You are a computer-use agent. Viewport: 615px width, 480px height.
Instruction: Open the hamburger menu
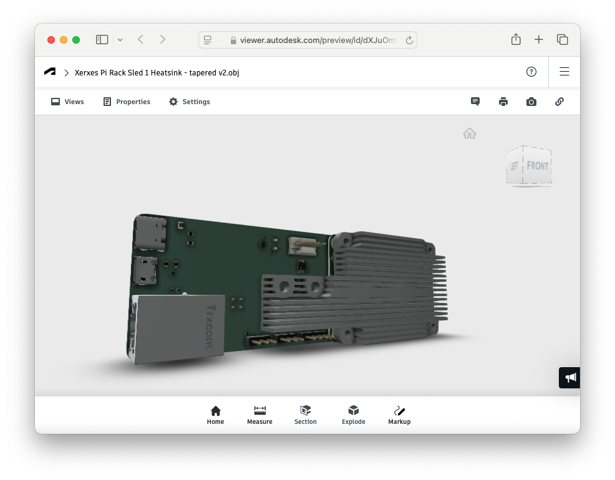pos(564,72)
